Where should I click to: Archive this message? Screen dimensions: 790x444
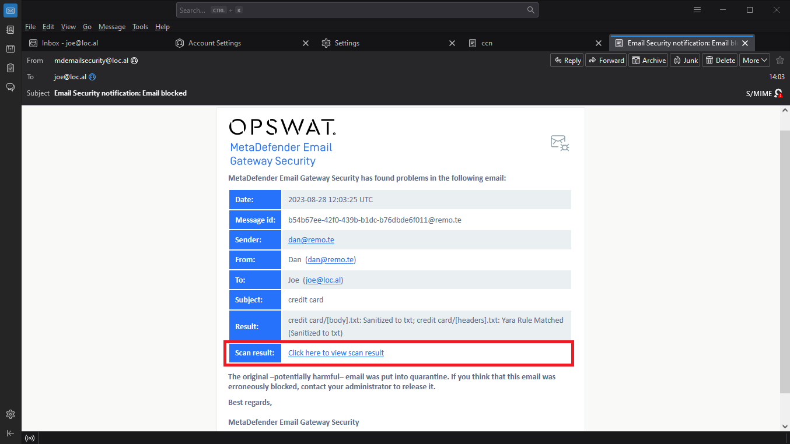[x=649, y=60]
